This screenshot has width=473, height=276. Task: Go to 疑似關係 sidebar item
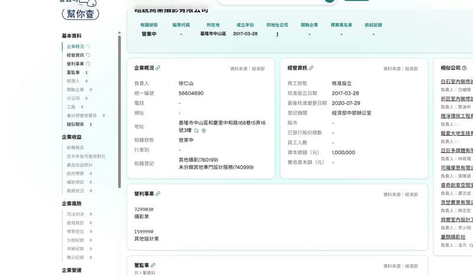(75, 124)
